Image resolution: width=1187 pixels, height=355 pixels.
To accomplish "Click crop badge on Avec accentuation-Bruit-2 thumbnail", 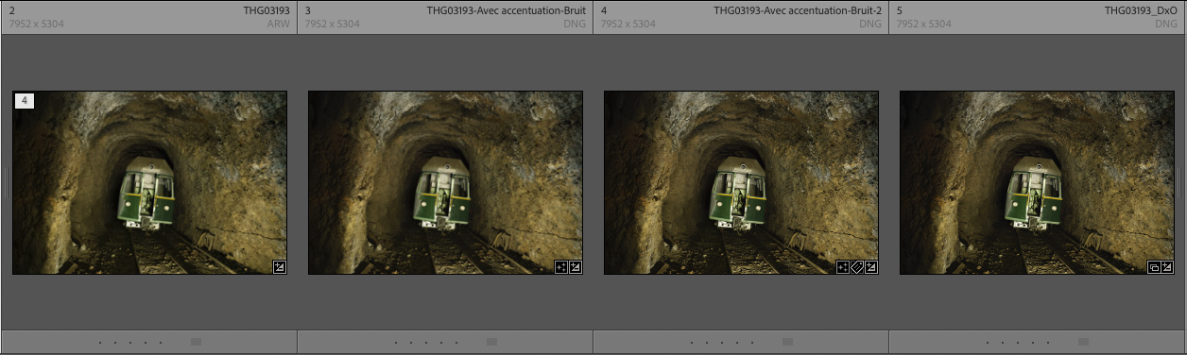I will click(843, 267).
